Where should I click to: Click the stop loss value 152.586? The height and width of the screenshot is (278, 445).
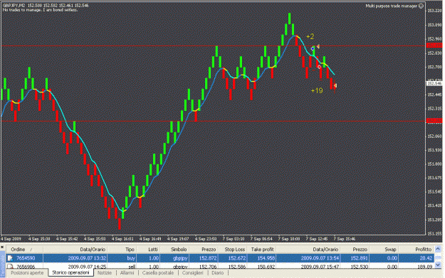(x=237, y=267)
